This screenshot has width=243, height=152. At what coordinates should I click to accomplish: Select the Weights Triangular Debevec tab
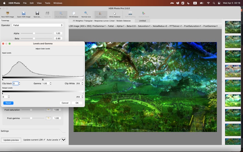pos(102,21)
